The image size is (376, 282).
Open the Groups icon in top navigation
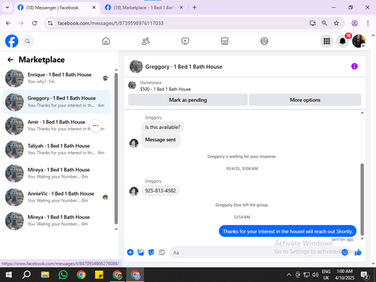[x=264, y=41]
